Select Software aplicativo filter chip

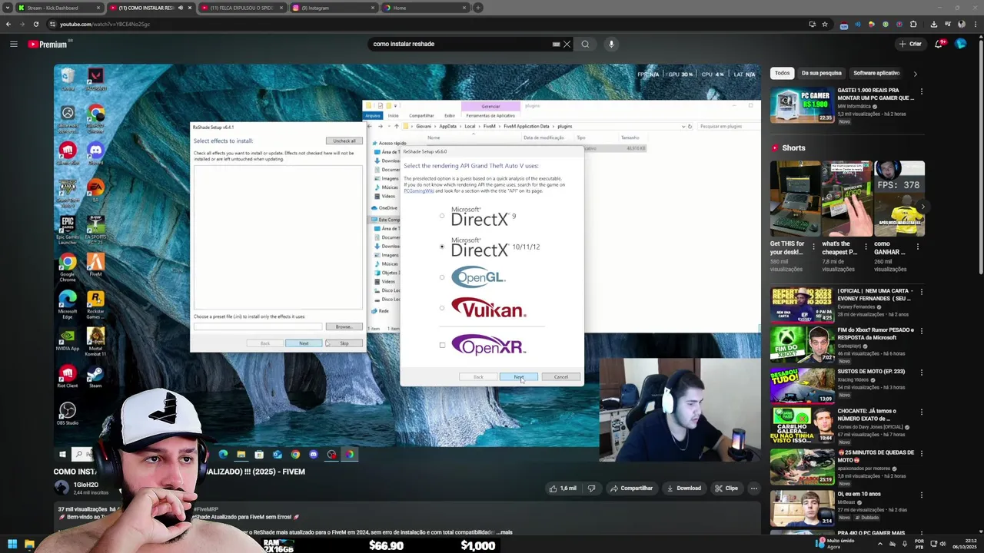[x=876, y=73]
